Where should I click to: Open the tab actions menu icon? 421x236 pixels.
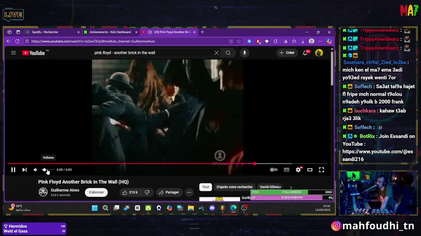[18, 32]
